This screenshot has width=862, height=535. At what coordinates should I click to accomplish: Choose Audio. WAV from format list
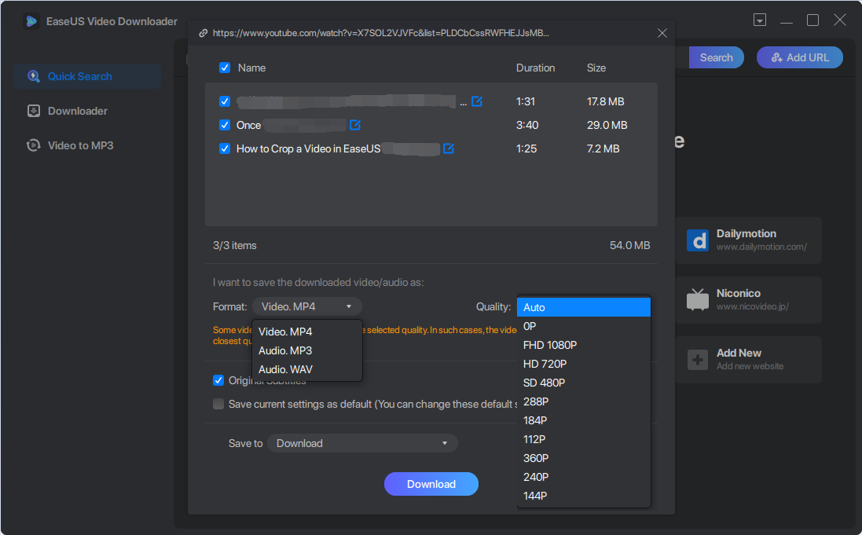[x=306, y=369]
